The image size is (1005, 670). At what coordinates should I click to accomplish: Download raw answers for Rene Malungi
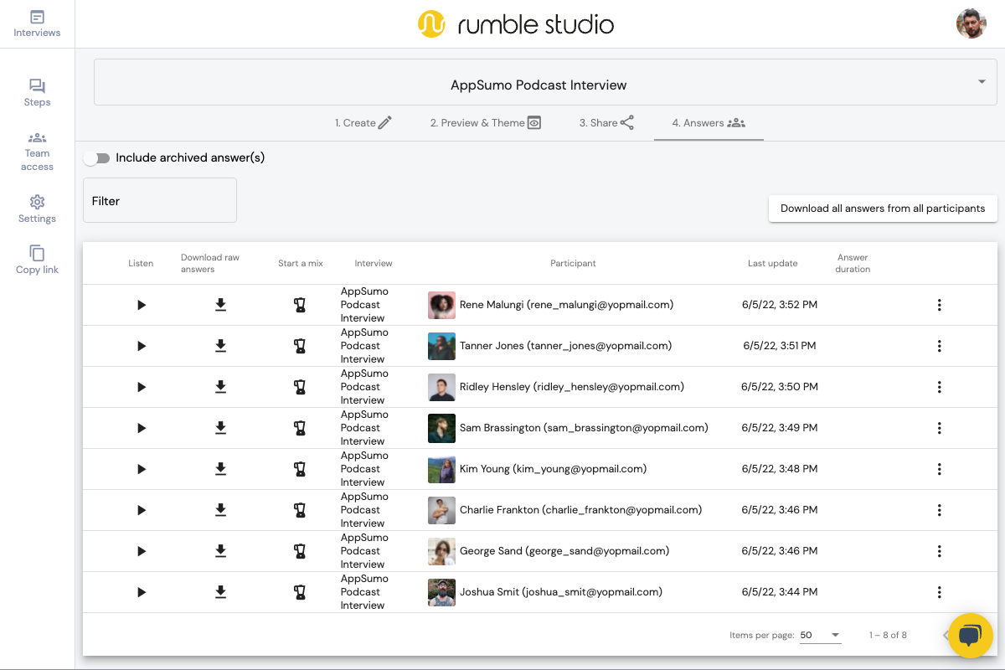point(220,305)
